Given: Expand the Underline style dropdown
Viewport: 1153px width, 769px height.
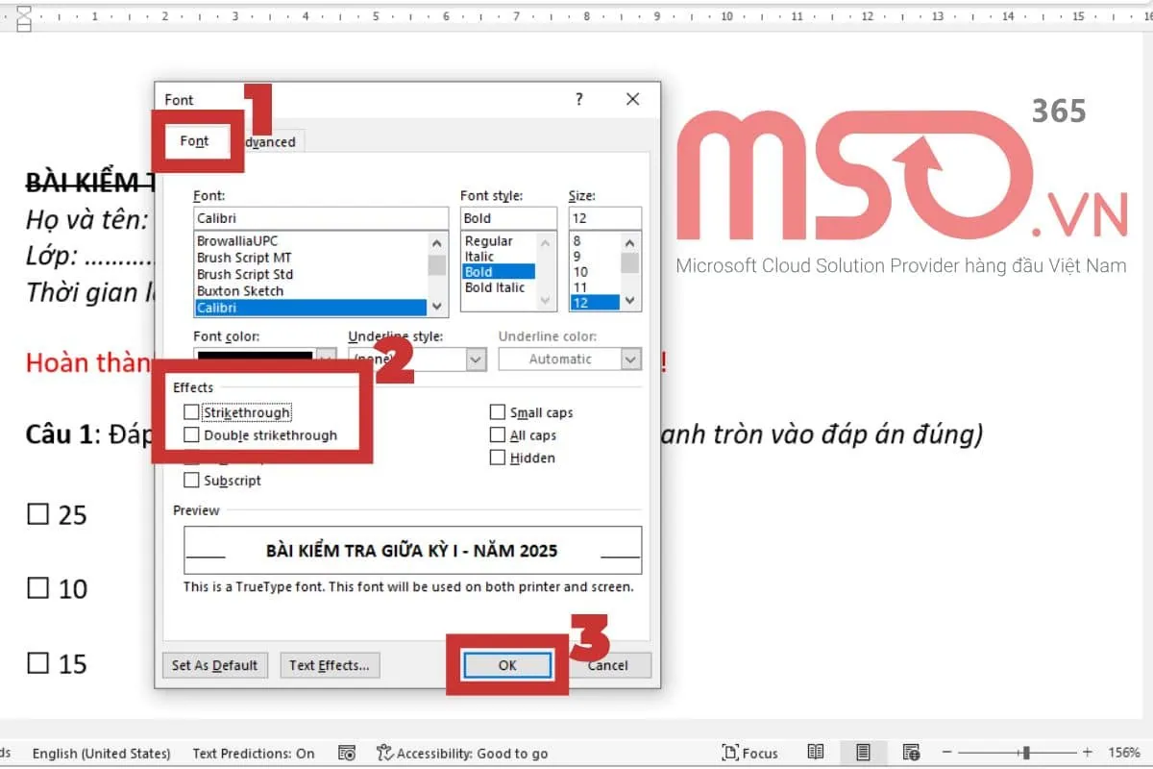Looking at the screenshot, I should pos(476,359).
